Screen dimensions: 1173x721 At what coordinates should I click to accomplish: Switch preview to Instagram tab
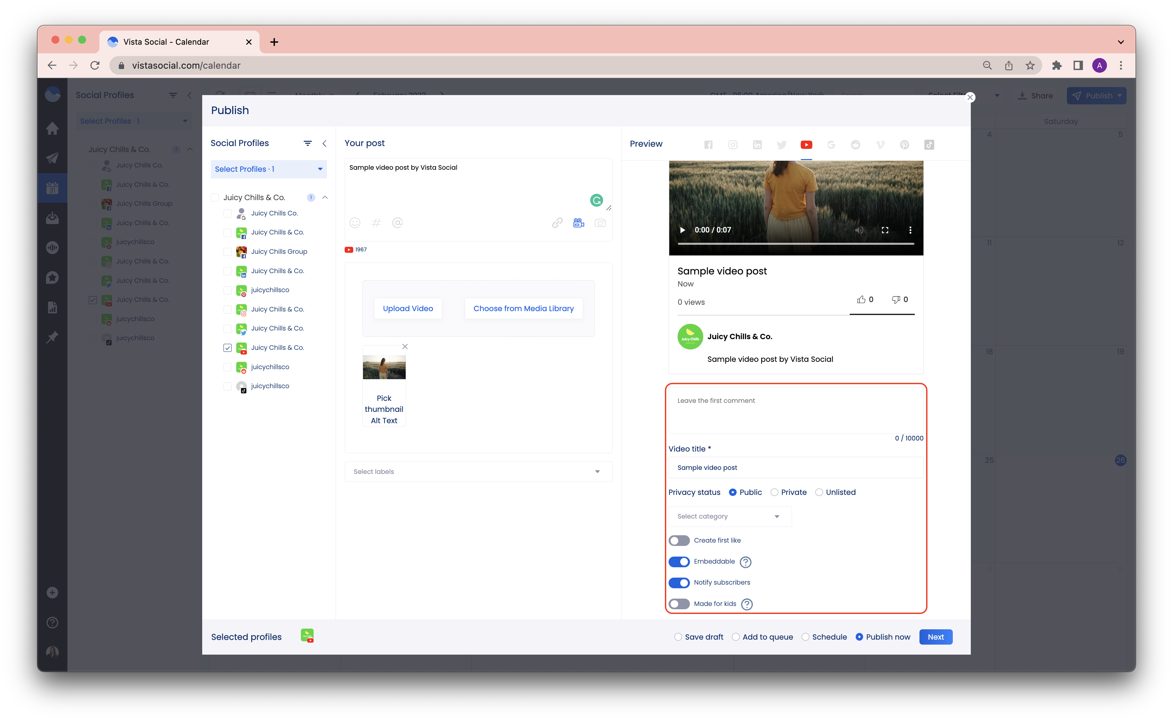[x=733, y=144]
